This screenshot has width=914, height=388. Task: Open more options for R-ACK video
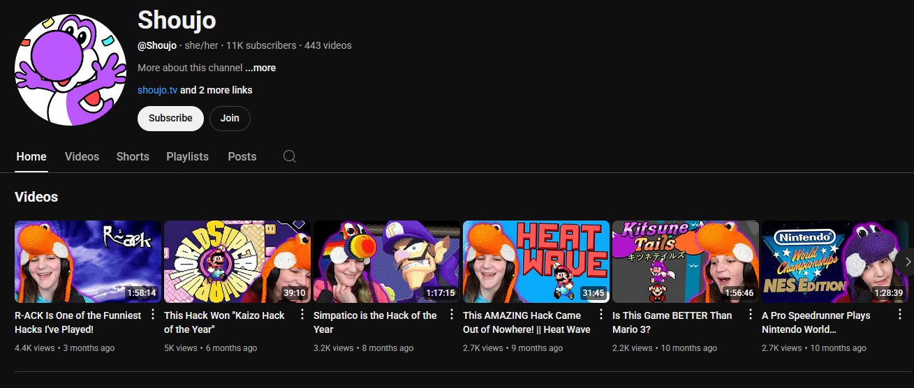point(153,315)
